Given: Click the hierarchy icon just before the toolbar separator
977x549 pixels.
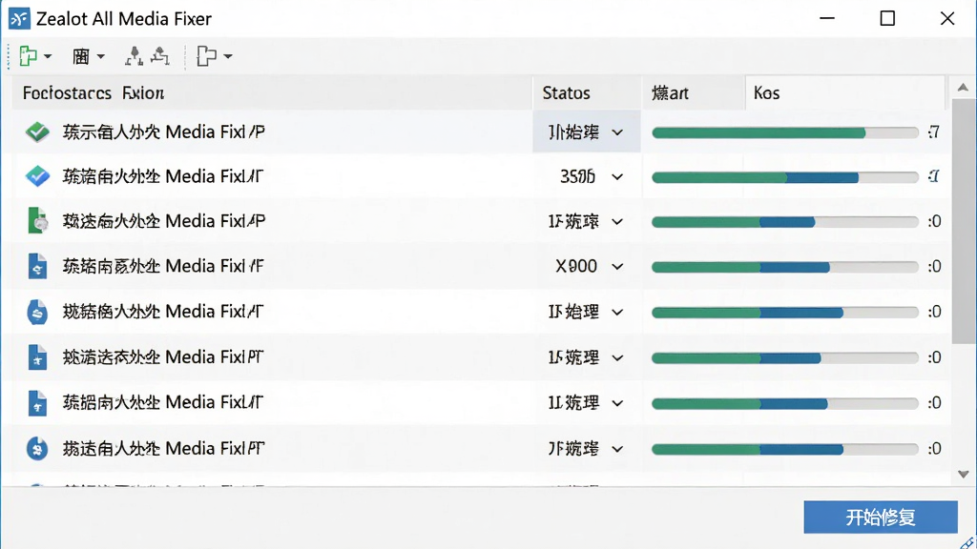Looking at the screenshot, I should click(x=160, y=56).
